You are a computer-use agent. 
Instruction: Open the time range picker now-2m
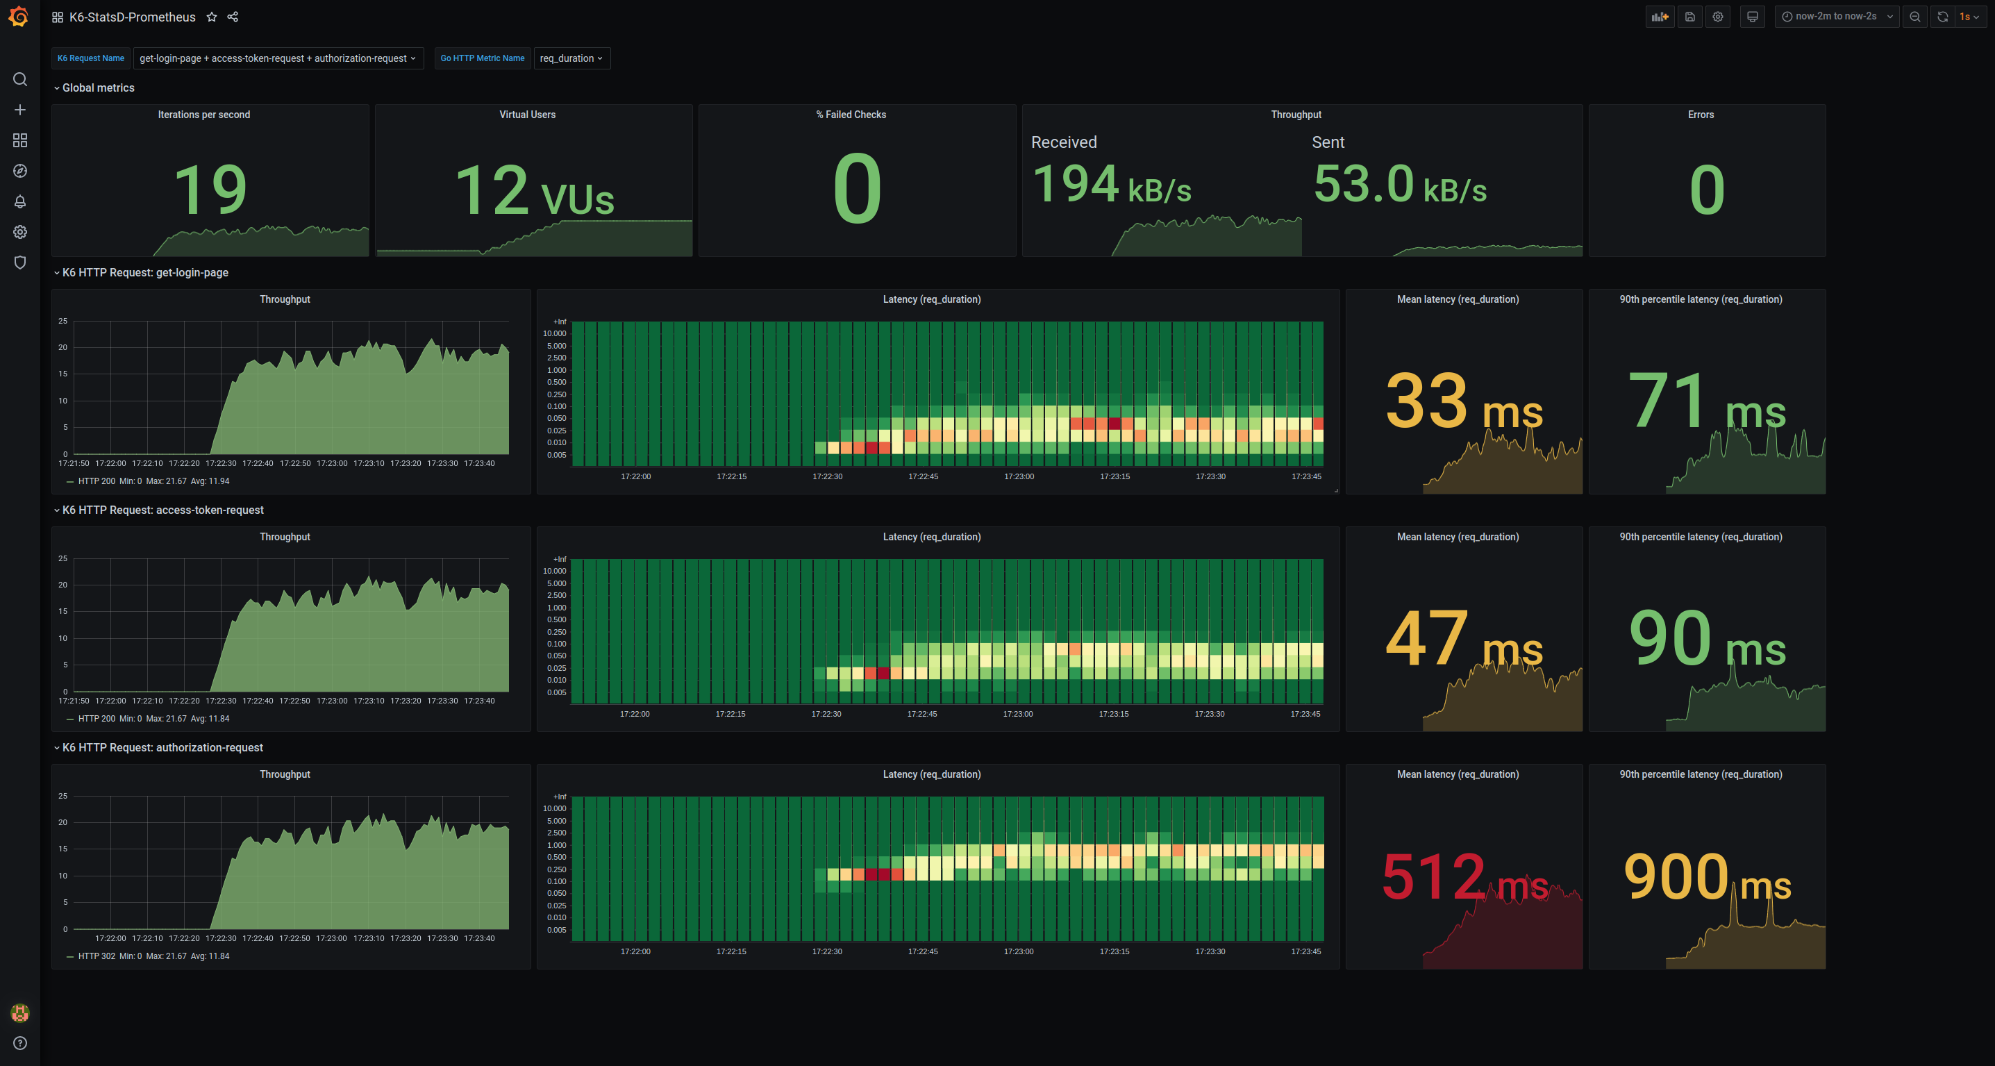(1835, 17)
